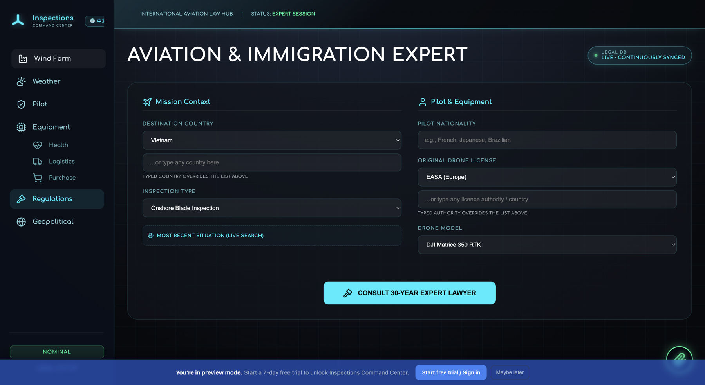Click the Geopolitical globe icon
The image size is (705, 385).
pos(21,222)
